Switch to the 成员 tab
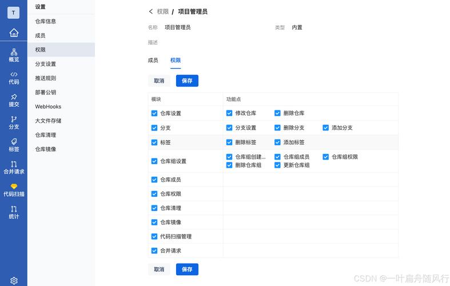 (153, 60)
